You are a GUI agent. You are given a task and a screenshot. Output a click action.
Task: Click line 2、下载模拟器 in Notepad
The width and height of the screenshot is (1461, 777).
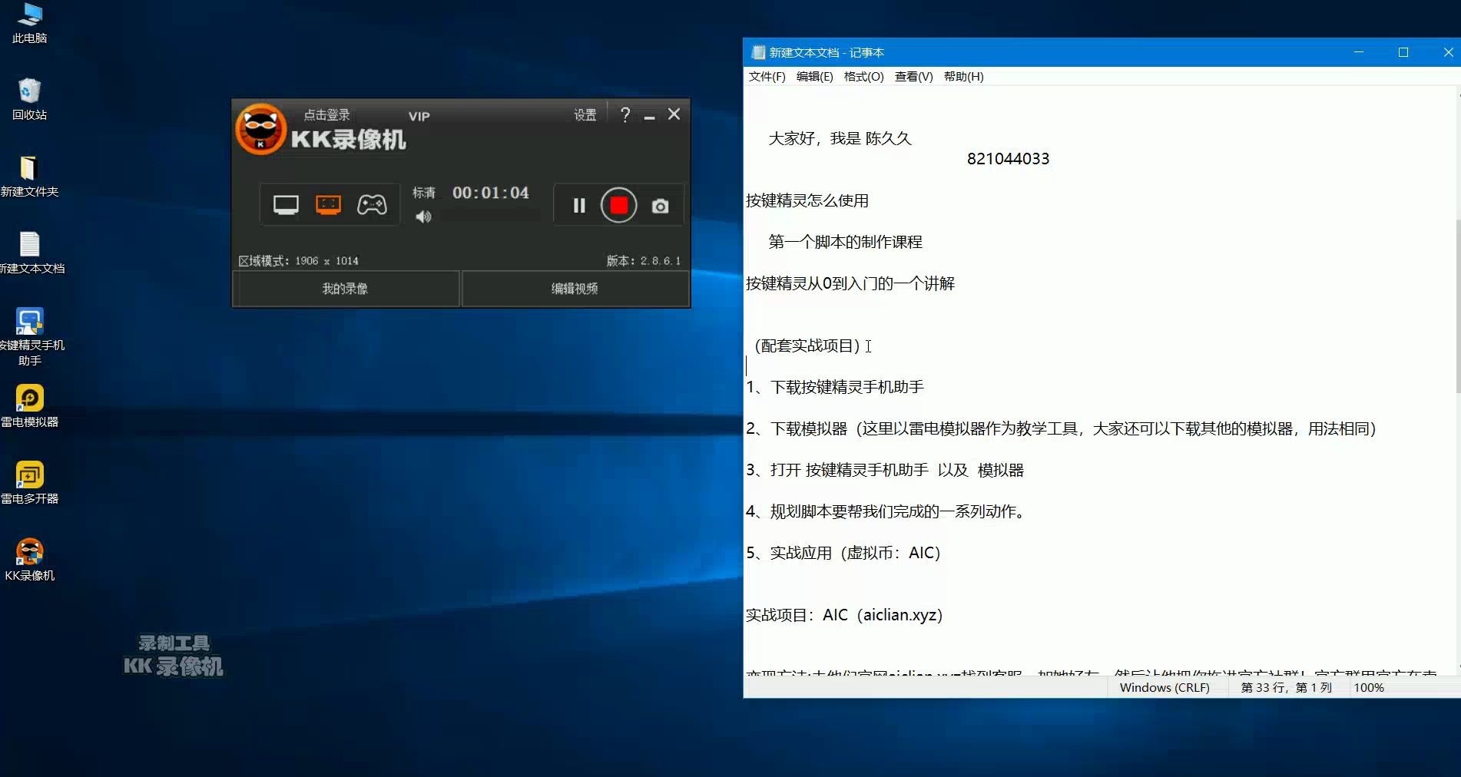[1061, 429]
